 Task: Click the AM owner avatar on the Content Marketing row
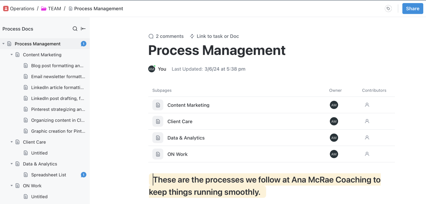point(334,105)
